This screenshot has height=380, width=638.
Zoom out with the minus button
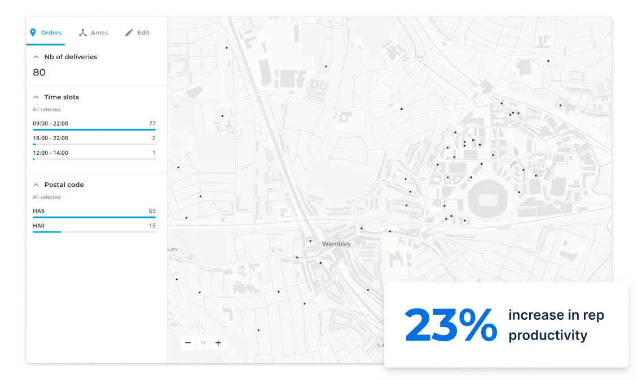[188, 343]
